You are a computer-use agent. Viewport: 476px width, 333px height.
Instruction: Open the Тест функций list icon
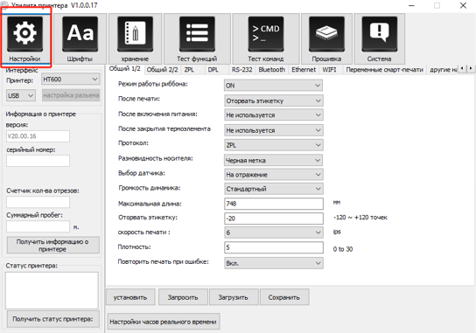click(x=197, y=34)
